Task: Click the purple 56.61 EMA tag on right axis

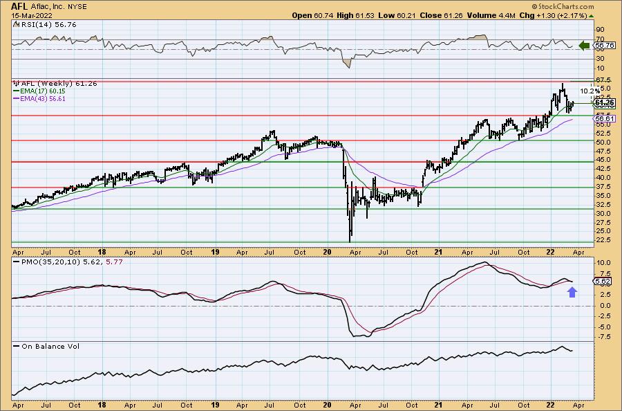Action: 605,119
